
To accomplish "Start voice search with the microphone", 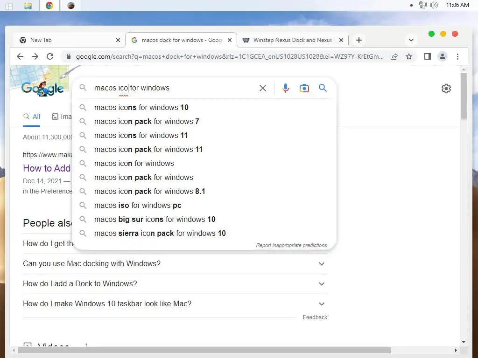I will 286,88.
